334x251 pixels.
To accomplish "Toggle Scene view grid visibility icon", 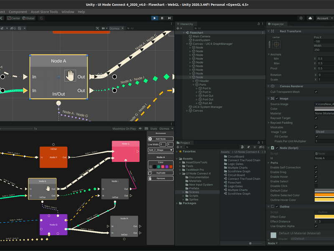I will tap(20, 28).
